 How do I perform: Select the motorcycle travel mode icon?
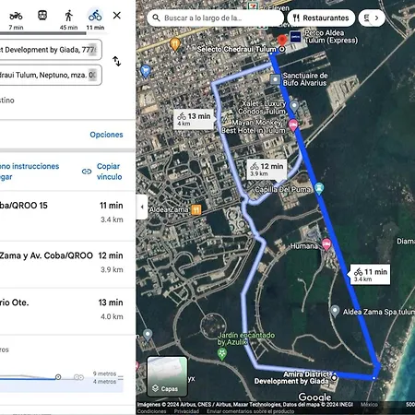16,16
